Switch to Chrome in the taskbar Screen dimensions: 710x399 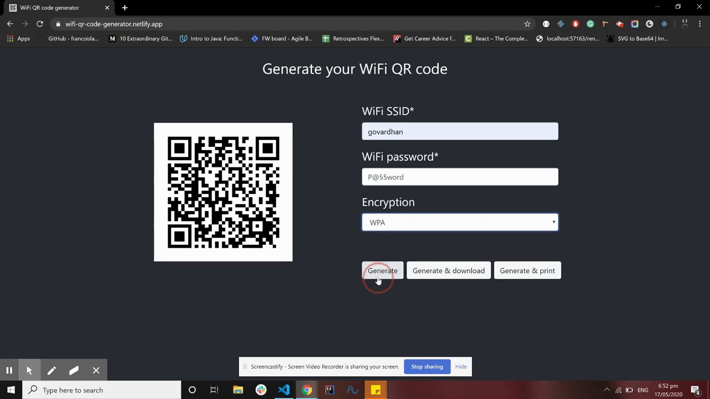tap(307, 390)
